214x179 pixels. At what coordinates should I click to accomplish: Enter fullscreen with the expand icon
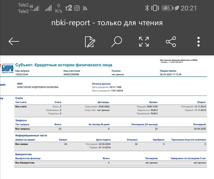point(144,42)
